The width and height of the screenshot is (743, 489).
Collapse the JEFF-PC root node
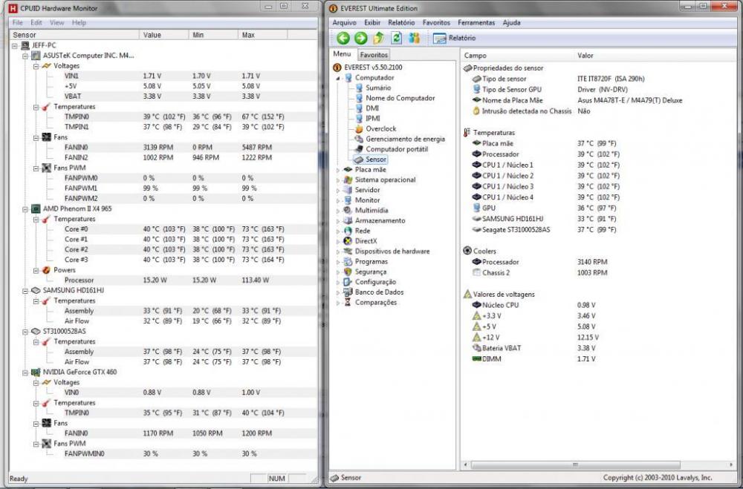point(16,45)
